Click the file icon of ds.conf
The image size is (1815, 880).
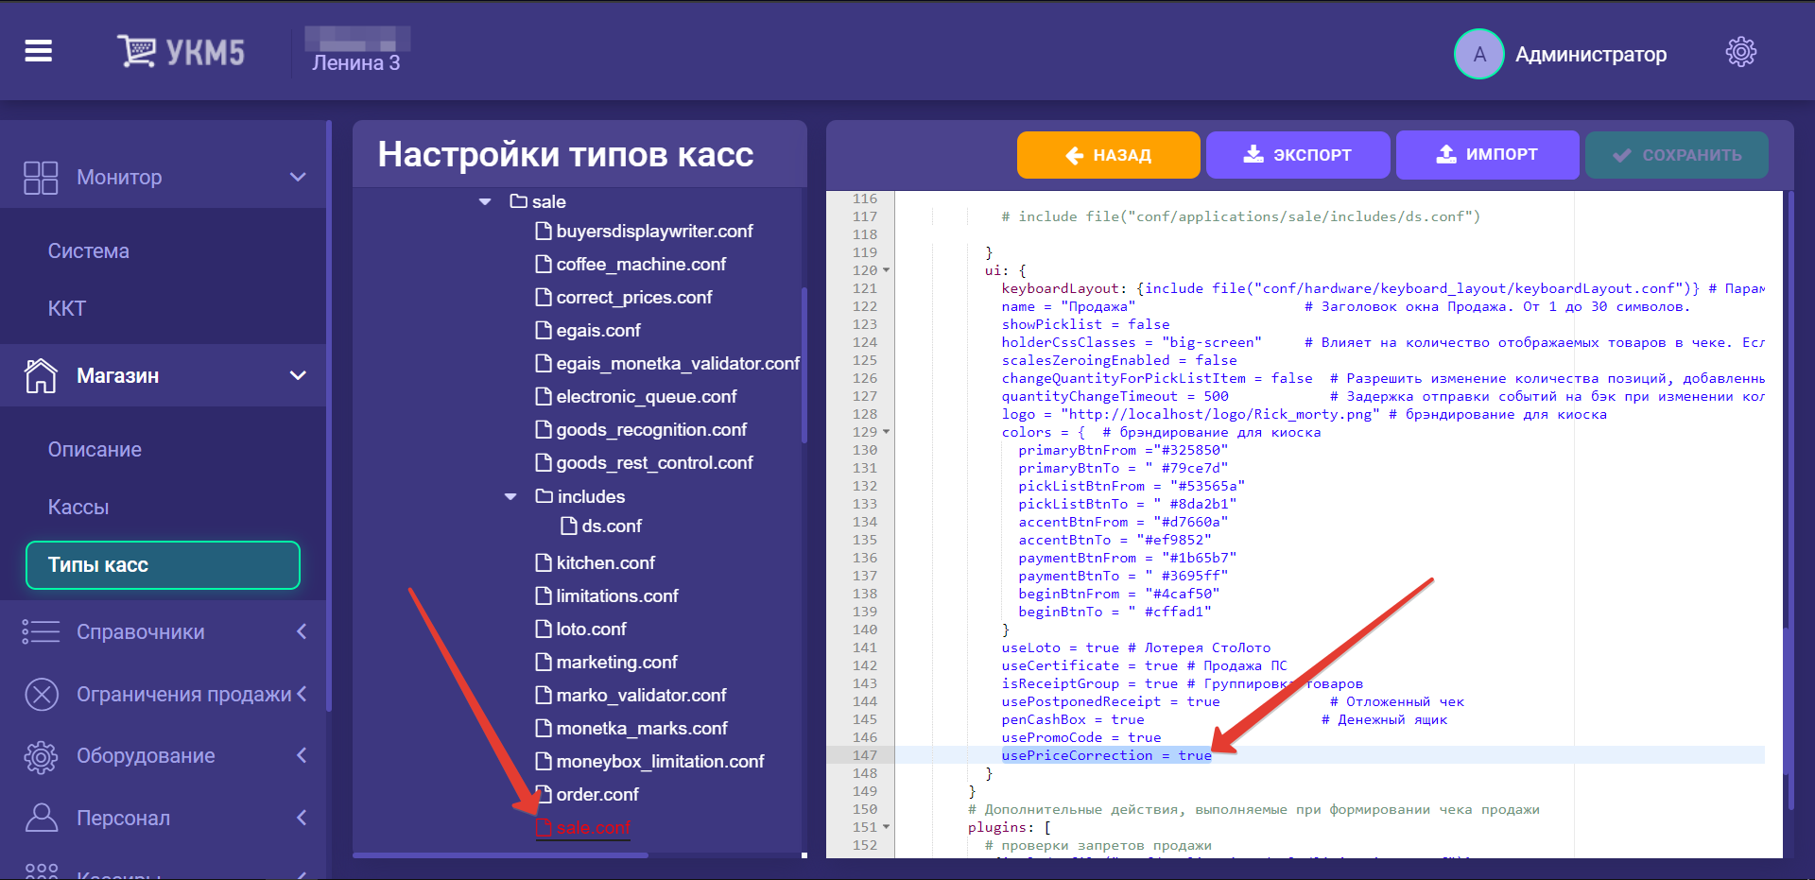569,526
